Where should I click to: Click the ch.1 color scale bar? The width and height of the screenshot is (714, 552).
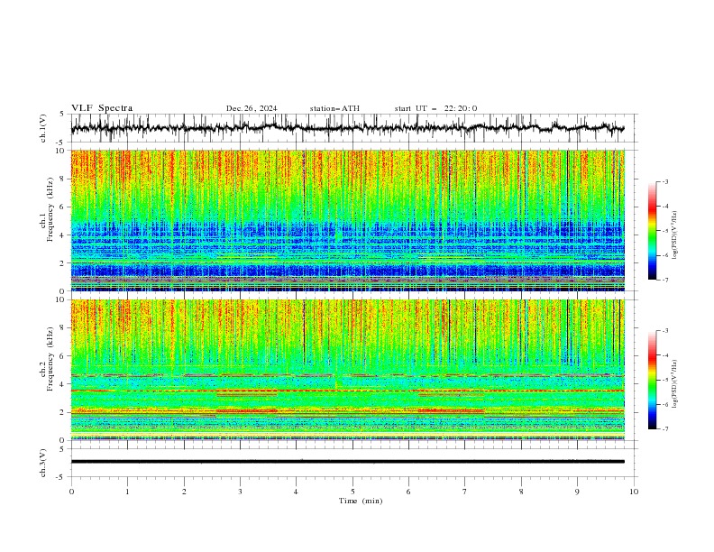point(652,231)
